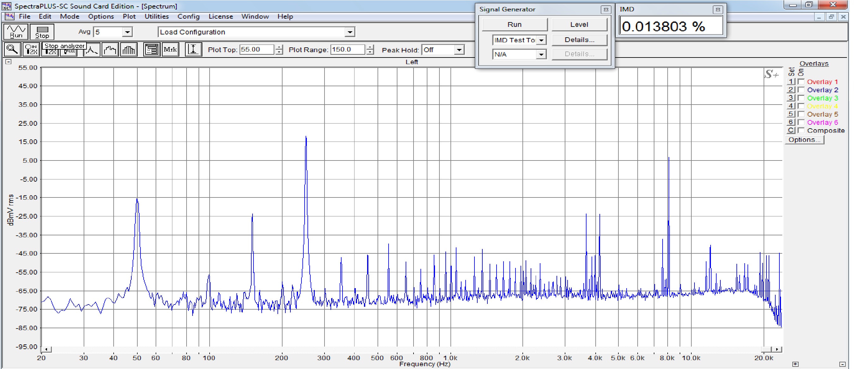Click the Signal Generator Level button
The height and width of the screenshot is (369, 858).
pos(579,24)
